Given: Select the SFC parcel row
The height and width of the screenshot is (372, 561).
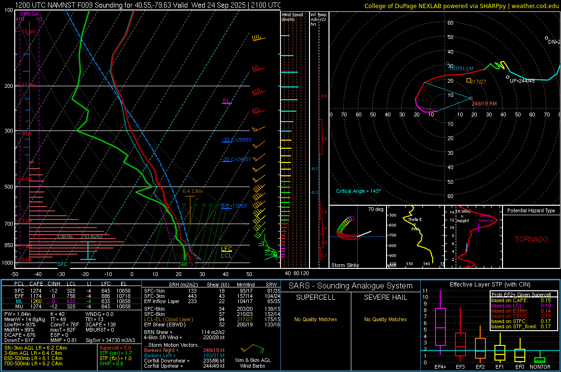Looking at the screenshot, I should click(72, 291).
